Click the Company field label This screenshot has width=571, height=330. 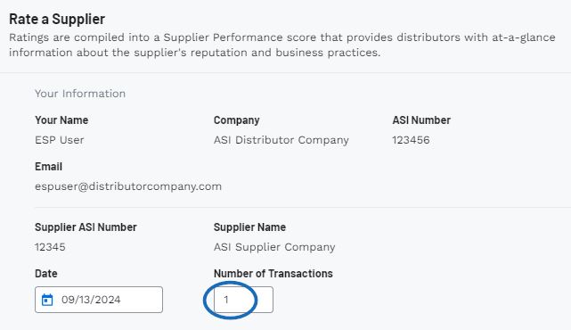pos(236,120)
